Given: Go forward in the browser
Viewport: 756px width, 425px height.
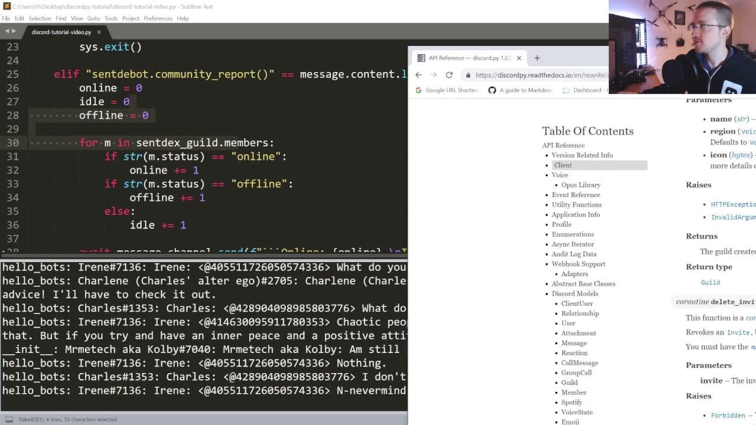Looking at the screenshot, I should (x=434, y=75).
